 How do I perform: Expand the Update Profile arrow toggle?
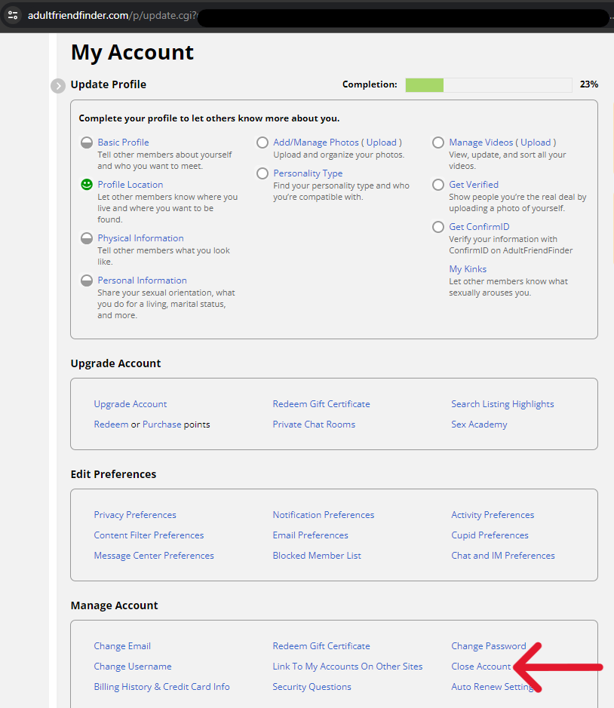(58, 85)
